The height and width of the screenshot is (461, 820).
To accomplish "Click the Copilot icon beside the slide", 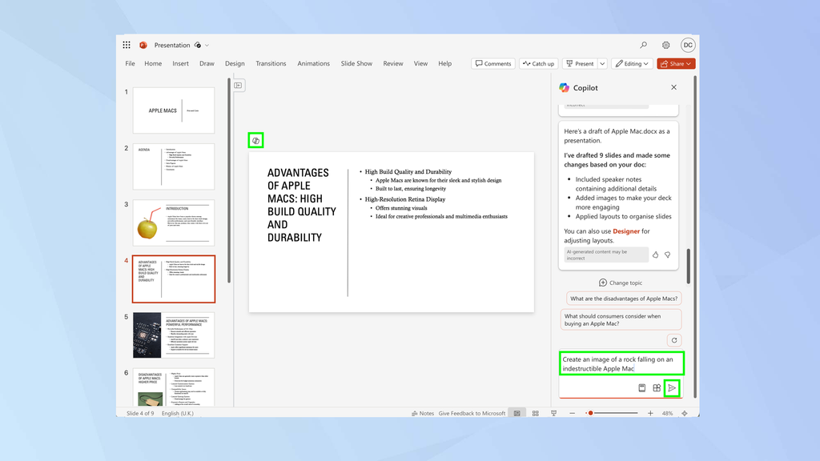I will [x=255, y=139].
